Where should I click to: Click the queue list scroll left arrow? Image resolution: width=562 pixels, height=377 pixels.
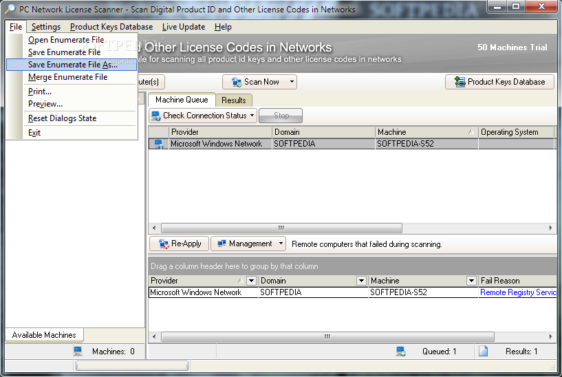(x=154, y=228)
